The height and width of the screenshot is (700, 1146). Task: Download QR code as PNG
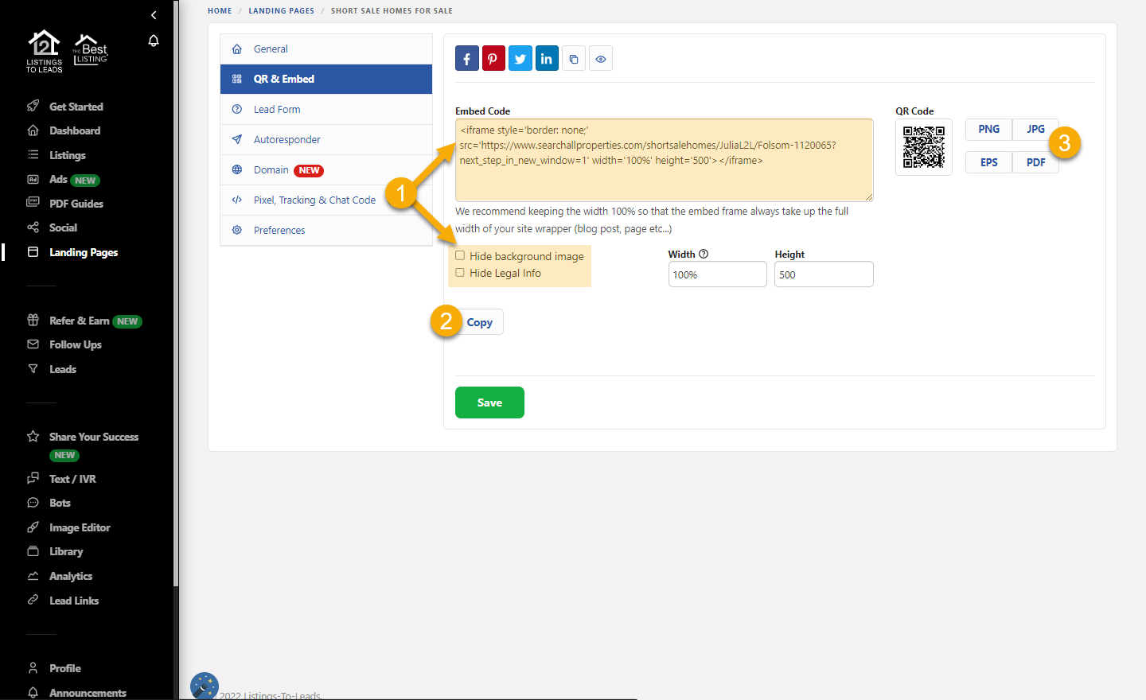click(x=988, y=130)
